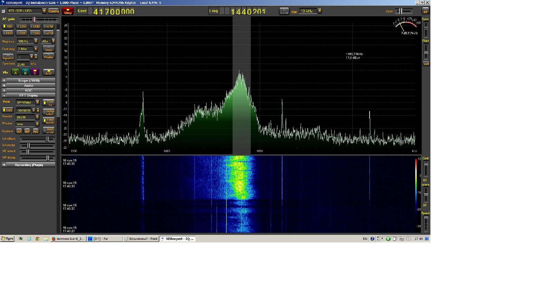Choose the WF gradient button

[27, 131]
